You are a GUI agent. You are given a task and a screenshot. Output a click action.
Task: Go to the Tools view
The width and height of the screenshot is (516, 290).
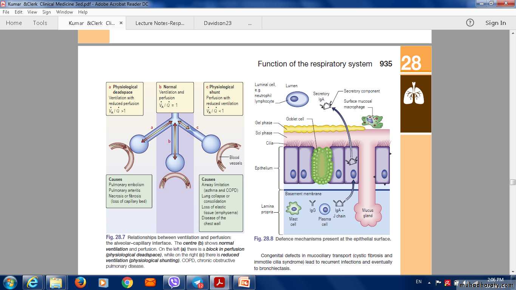point(40,23)
